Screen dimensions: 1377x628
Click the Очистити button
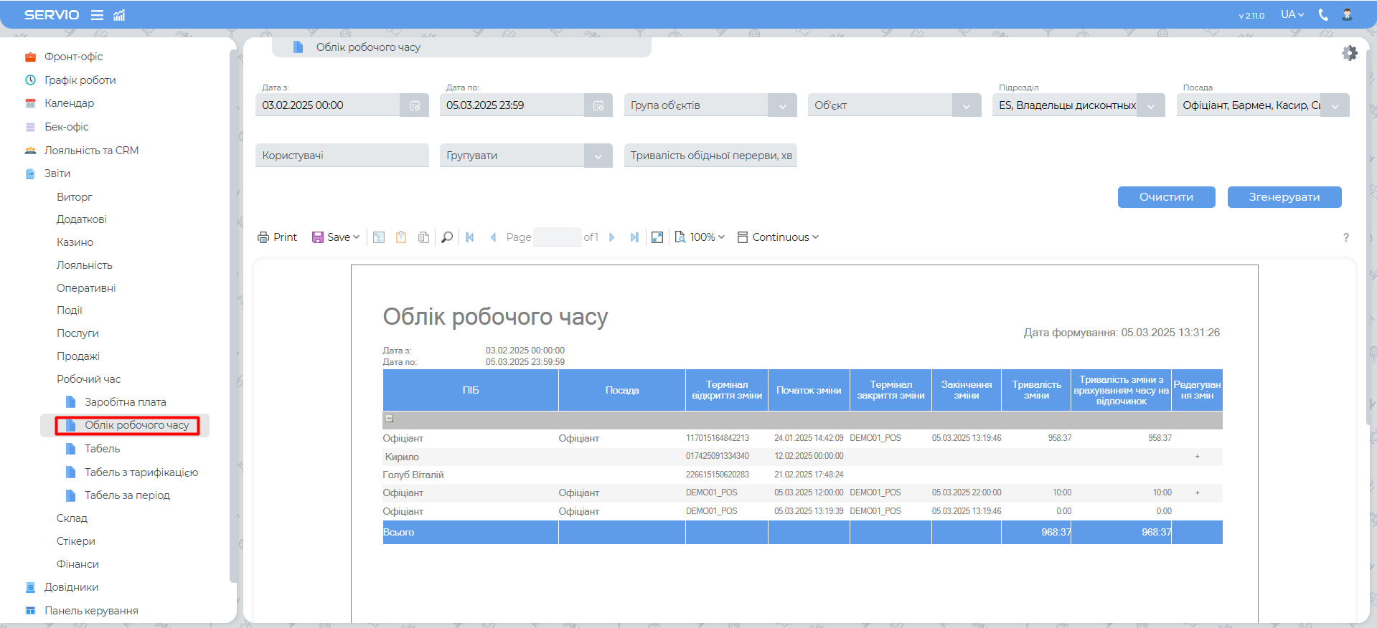pyautogui.click(x=1166, y=197)
